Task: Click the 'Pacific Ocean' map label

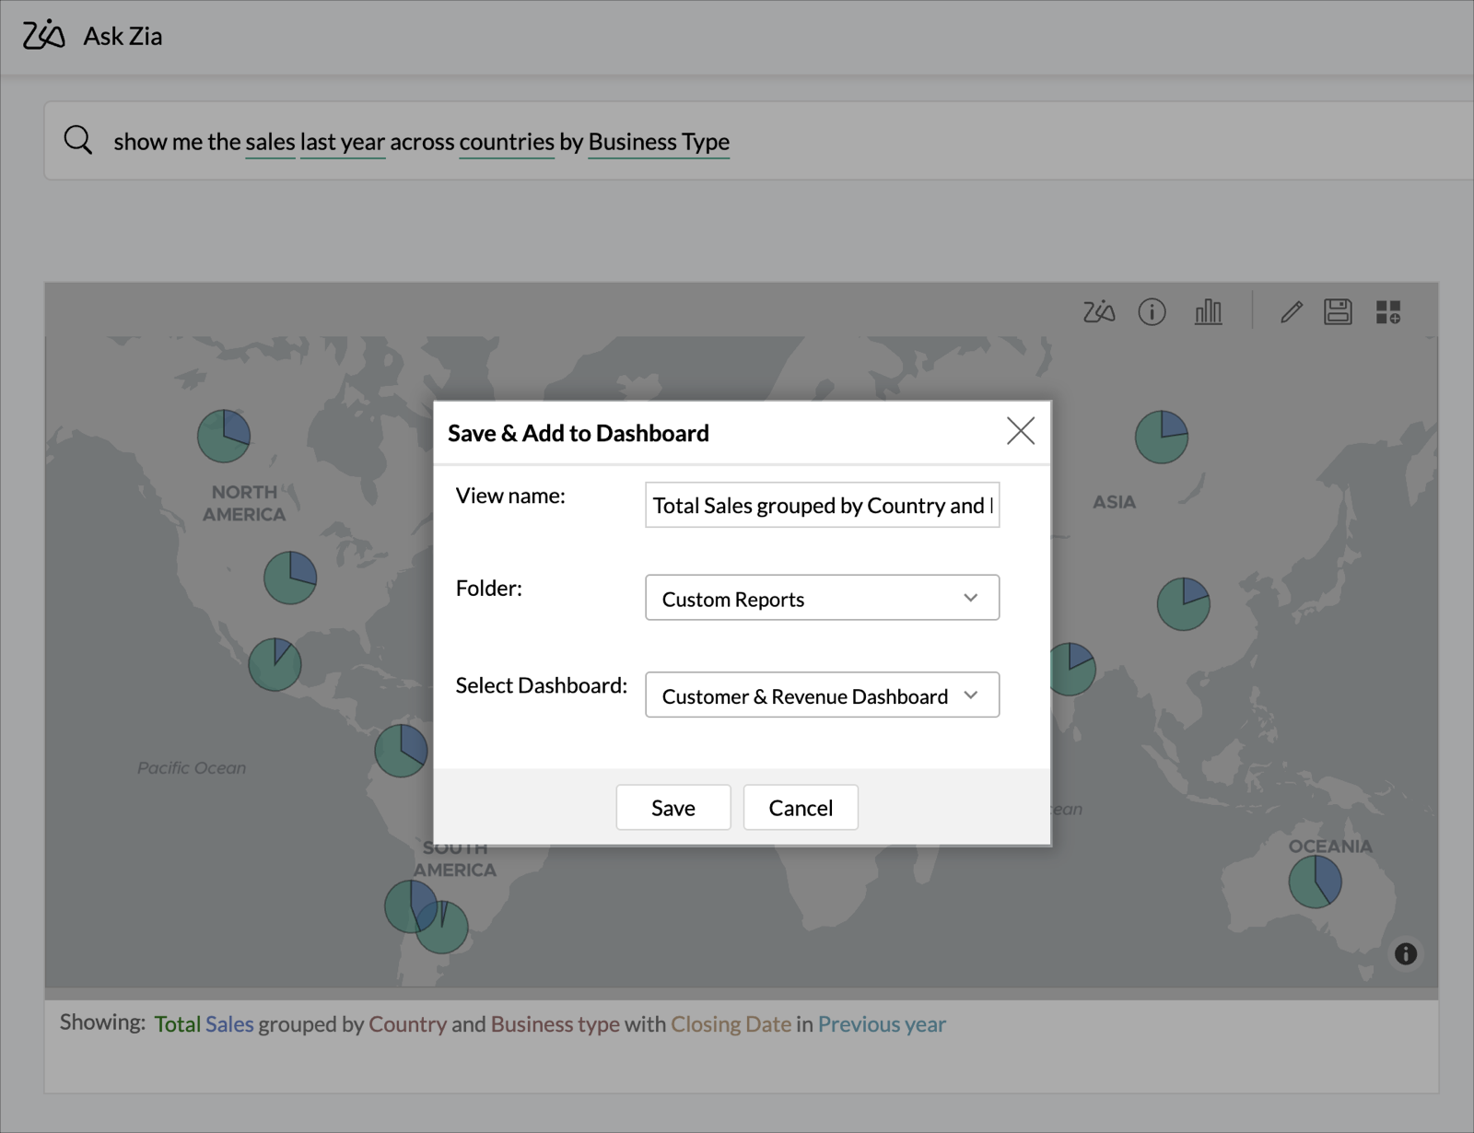Action: coord(192,767)
